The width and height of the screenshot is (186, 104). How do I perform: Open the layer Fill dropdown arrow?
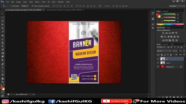point(184,55)
